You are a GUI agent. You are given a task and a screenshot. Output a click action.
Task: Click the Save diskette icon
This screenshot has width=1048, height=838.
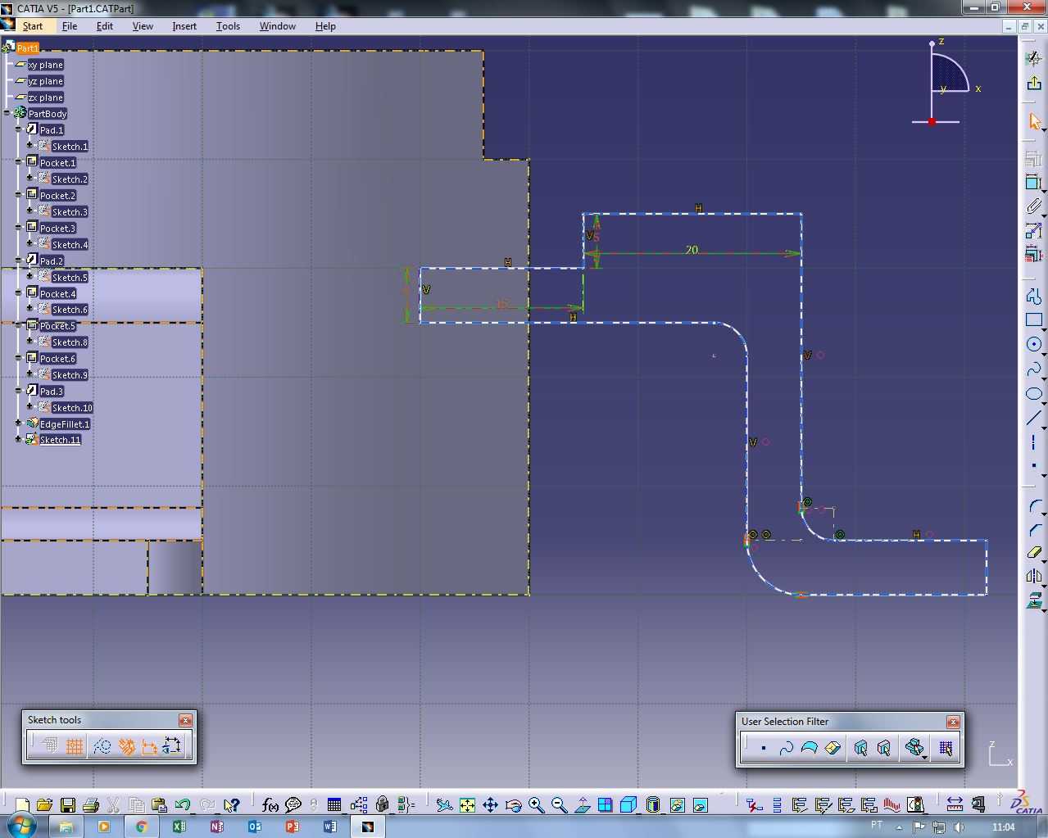pyautogui.click(x=68, y=805)
